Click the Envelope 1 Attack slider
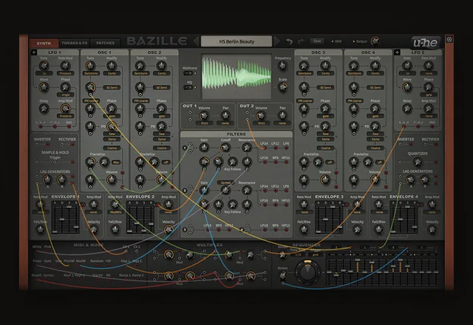 coord(55,219)
